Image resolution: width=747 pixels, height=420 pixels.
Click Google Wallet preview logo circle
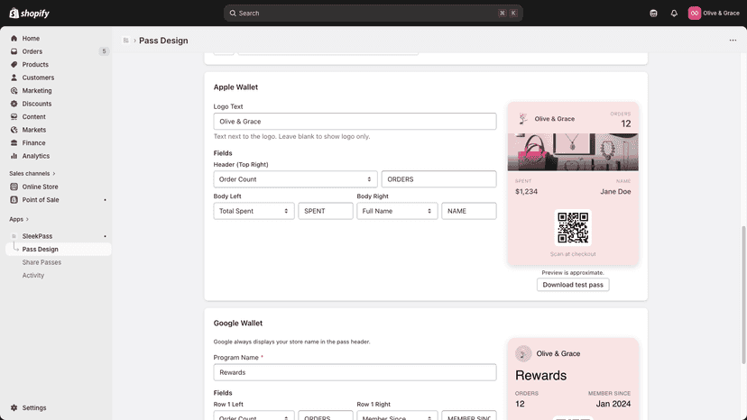tap(523, 354)
